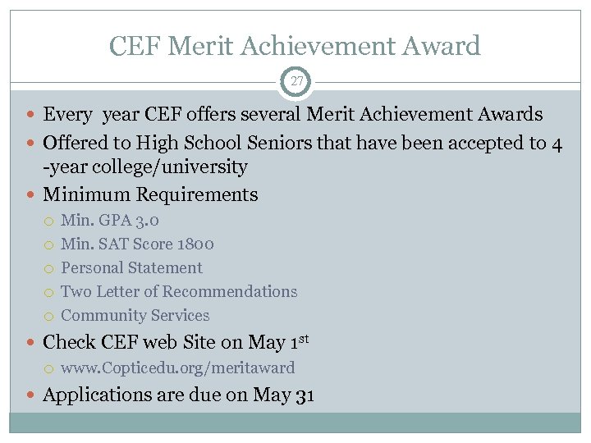Click the circle bullet beside "Personal Statement"

(50, 268)
